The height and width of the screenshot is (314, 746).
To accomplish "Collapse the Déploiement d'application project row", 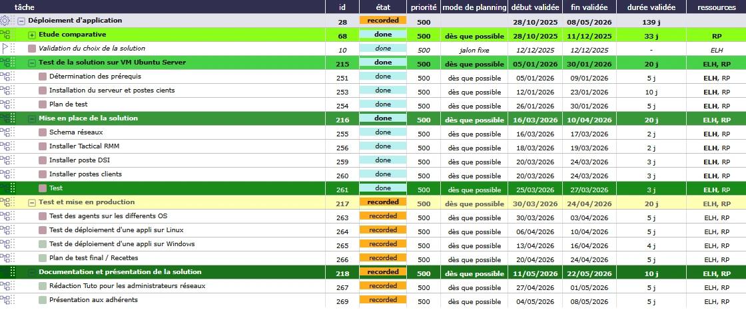I will click(21, 21).
